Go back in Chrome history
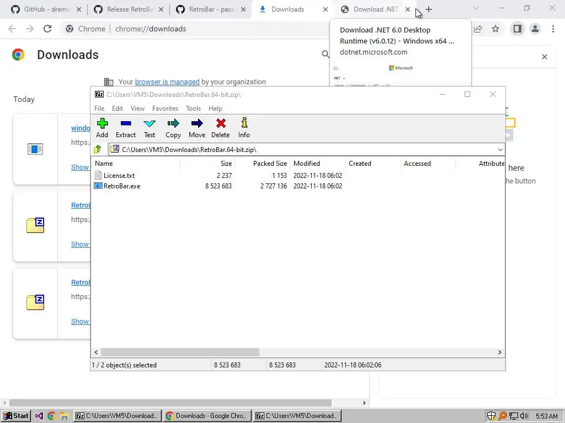 pyautogui.click(x=12, y=29)
